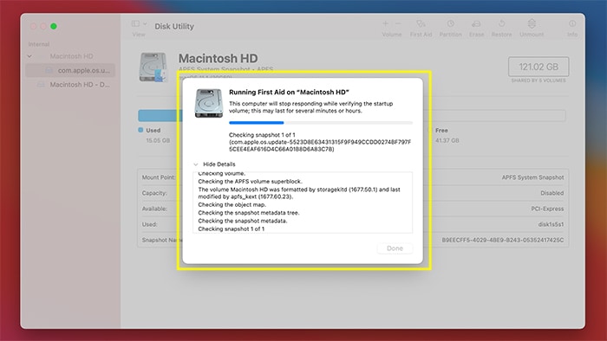Click the Restore toolbar icon
The image size is (607, 341).
click(x=502, y=23)
